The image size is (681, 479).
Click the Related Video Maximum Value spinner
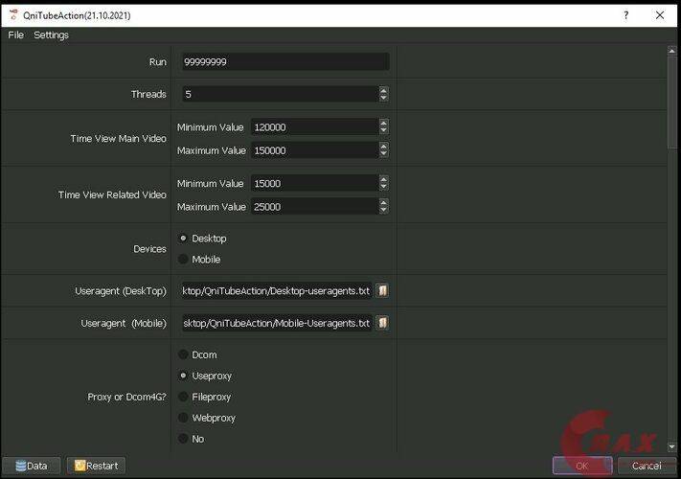pos(384,207)
